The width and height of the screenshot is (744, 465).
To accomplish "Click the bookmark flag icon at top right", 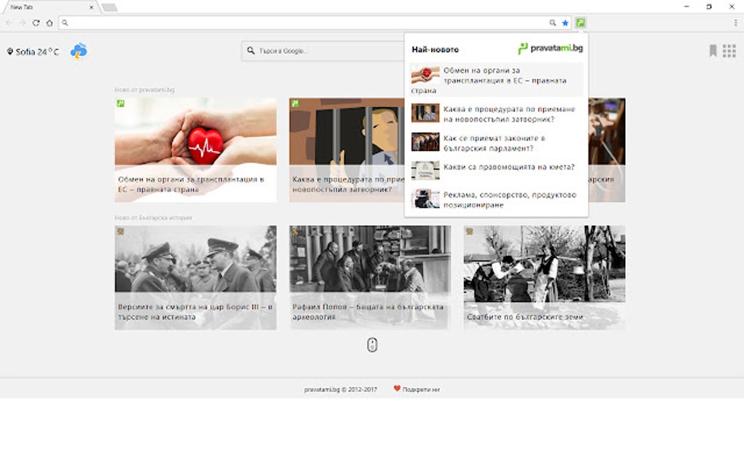I will (x=712, y=50).
